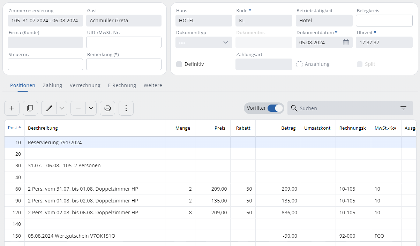Check the Definitiv checkbox
Image resolution: width=420 pixels, height=246 pixels.
click(x=179, y=64)
